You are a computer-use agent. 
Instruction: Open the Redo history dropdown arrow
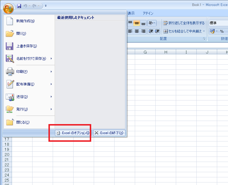pos(38,6)
